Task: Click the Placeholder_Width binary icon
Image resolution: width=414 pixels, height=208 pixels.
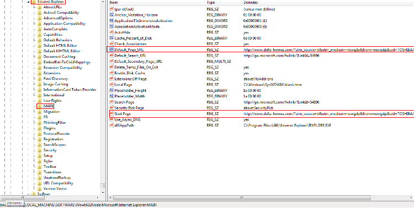Action: [x=111, y=96]
